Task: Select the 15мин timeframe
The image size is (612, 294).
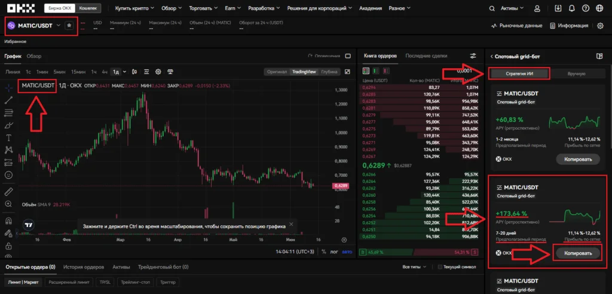Action: pyautogui.click(x=78, y=72)
